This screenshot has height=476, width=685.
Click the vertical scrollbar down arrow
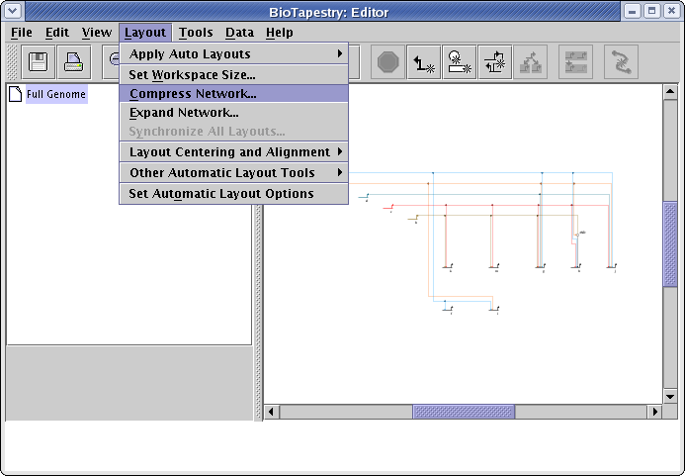[670, 395]
